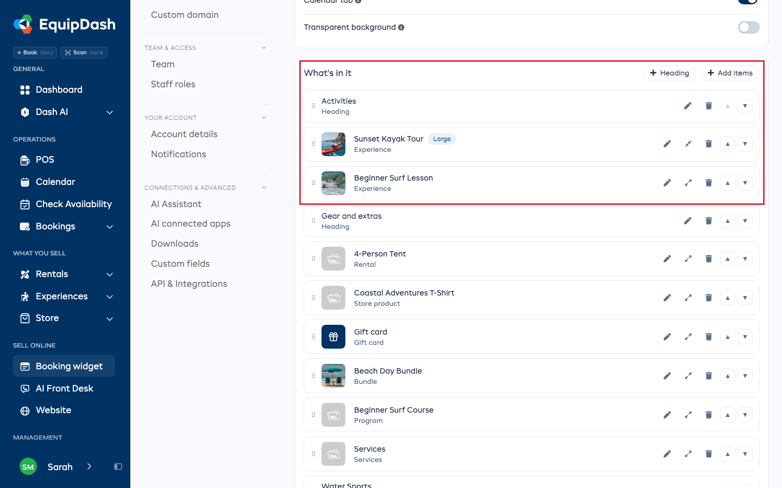Expand the Experiences submenu chevron

110,297
